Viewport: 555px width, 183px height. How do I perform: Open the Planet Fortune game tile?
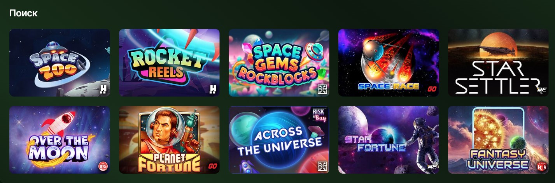[x=169, y=140]
